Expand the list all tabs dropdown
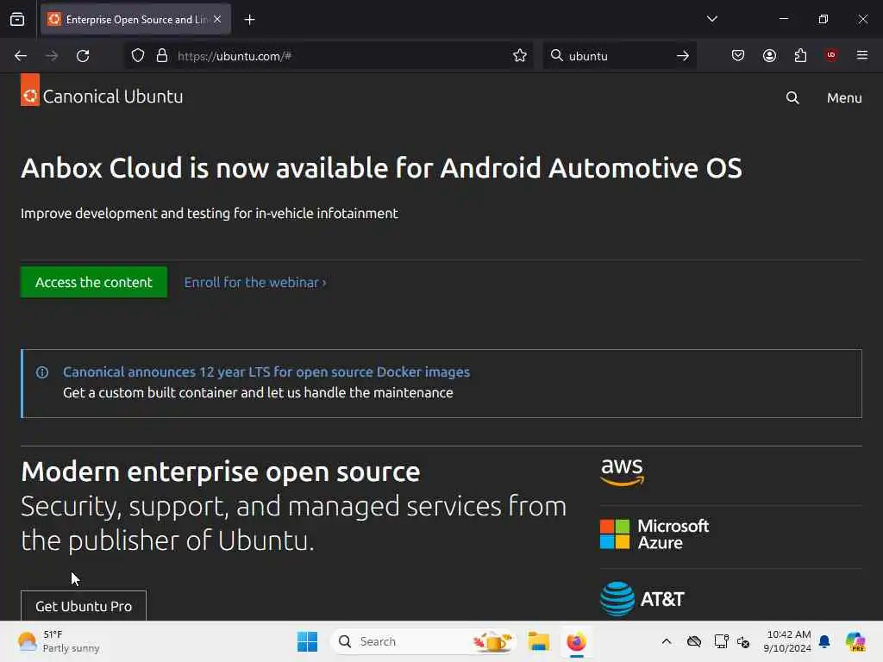Viewport: 883px width, 662px height. (712, 19)
